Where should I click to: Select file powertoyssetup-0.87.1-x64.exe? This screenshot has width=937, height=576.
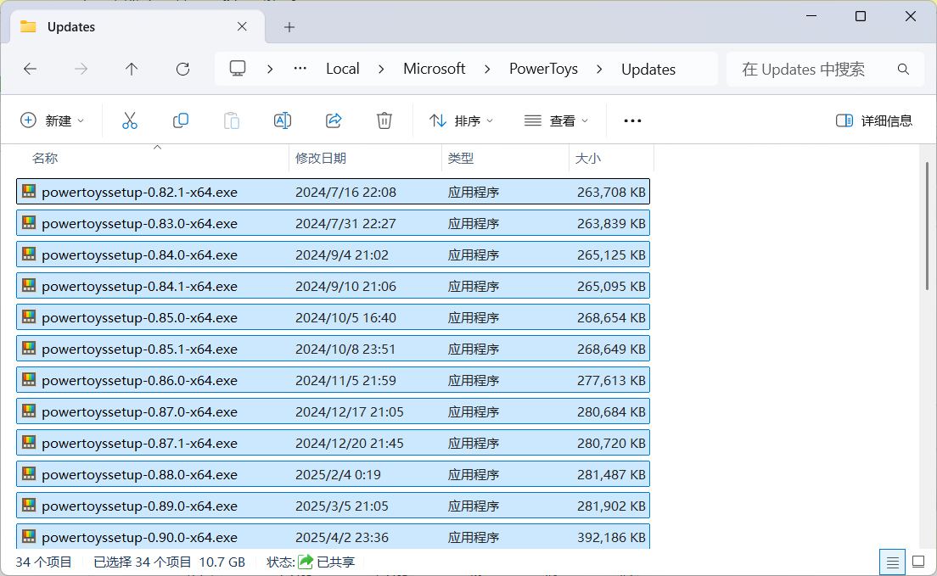point(334,443)
